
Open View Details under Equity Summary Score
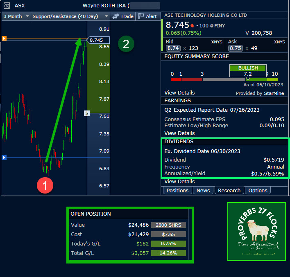point(179,92)
